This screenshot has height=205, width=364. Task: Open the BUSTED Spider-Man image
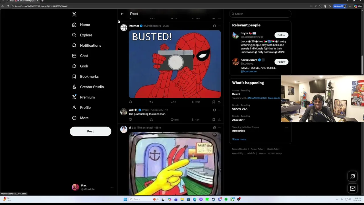coord(175,64)
